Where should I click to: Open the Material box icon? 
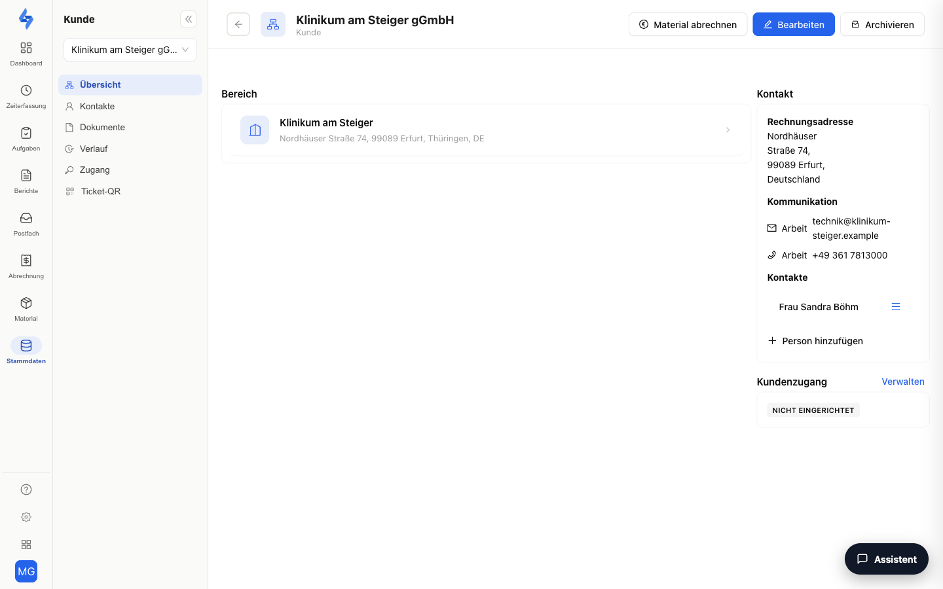(26, 303)
